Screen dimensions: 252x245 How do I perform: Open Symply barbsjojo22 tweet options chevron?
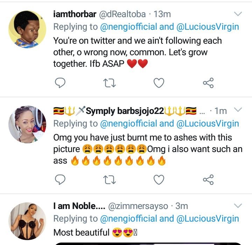(x=238, y=110)
